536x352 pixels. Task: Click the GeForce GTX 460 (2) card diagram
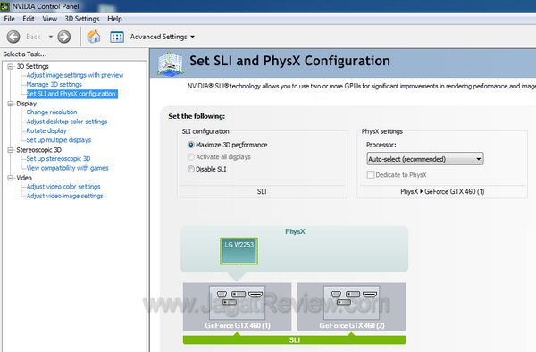351,306
